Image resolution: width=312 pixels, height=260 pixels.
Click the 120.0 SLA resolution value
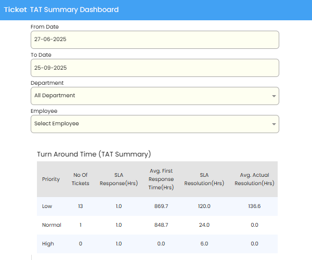pyautogui.click(x=204, y=206)
